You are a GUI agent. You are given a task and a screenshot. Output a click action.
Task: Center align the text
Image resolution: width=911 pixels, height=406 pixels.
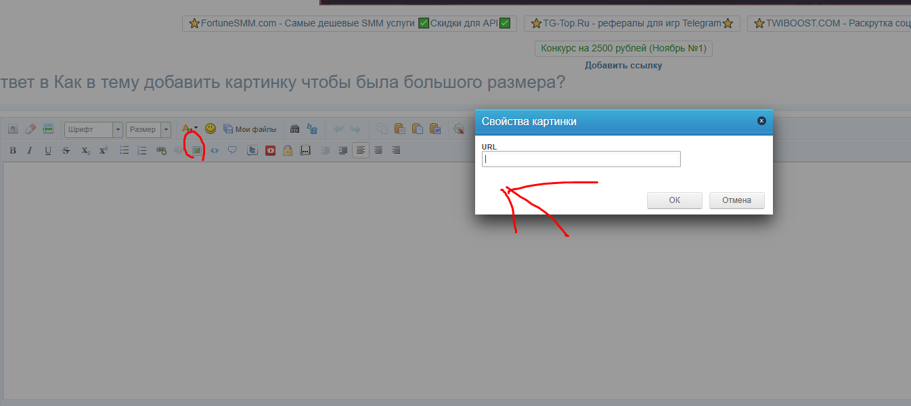pyautogui.click(x=379, y=150)
